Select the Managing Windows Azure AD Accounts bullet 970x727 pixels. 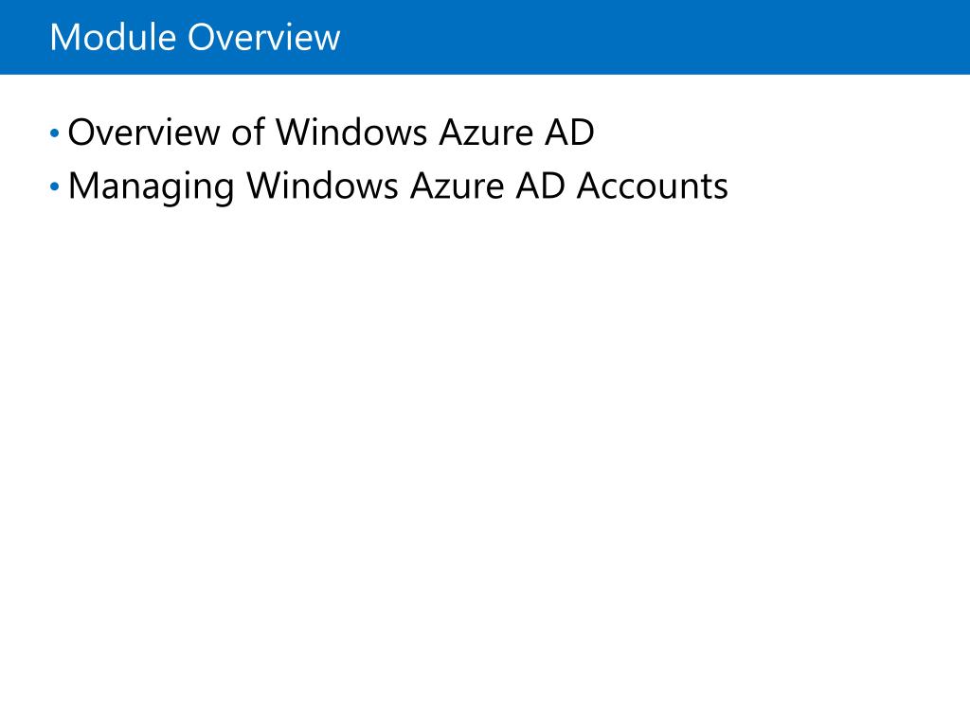398,186
